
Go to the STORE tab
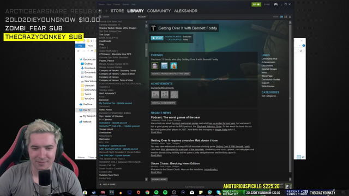[117, 11]
